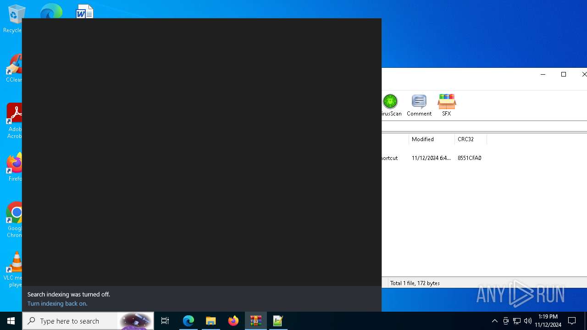
Task: Minimize the WinRAR window
Action: (543, 74)
